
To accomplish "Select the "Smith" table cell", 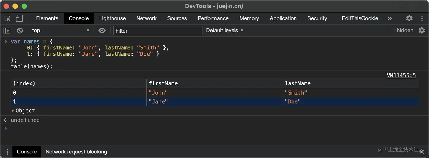I will (351, 93).
